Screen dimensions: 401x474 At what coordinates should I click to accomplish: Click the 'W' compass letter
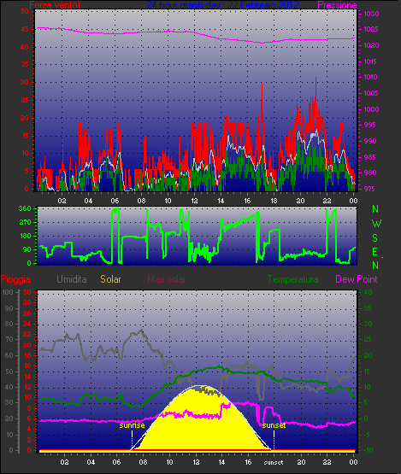coord(376,224)
